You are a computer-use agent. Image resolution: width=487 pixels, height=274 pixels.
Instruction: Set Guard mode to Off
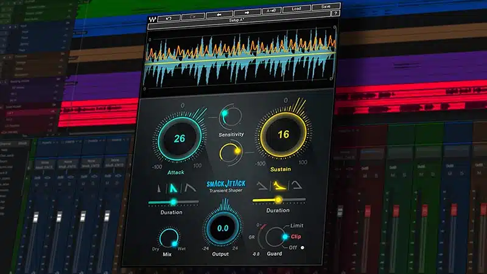tap(293, 247)
